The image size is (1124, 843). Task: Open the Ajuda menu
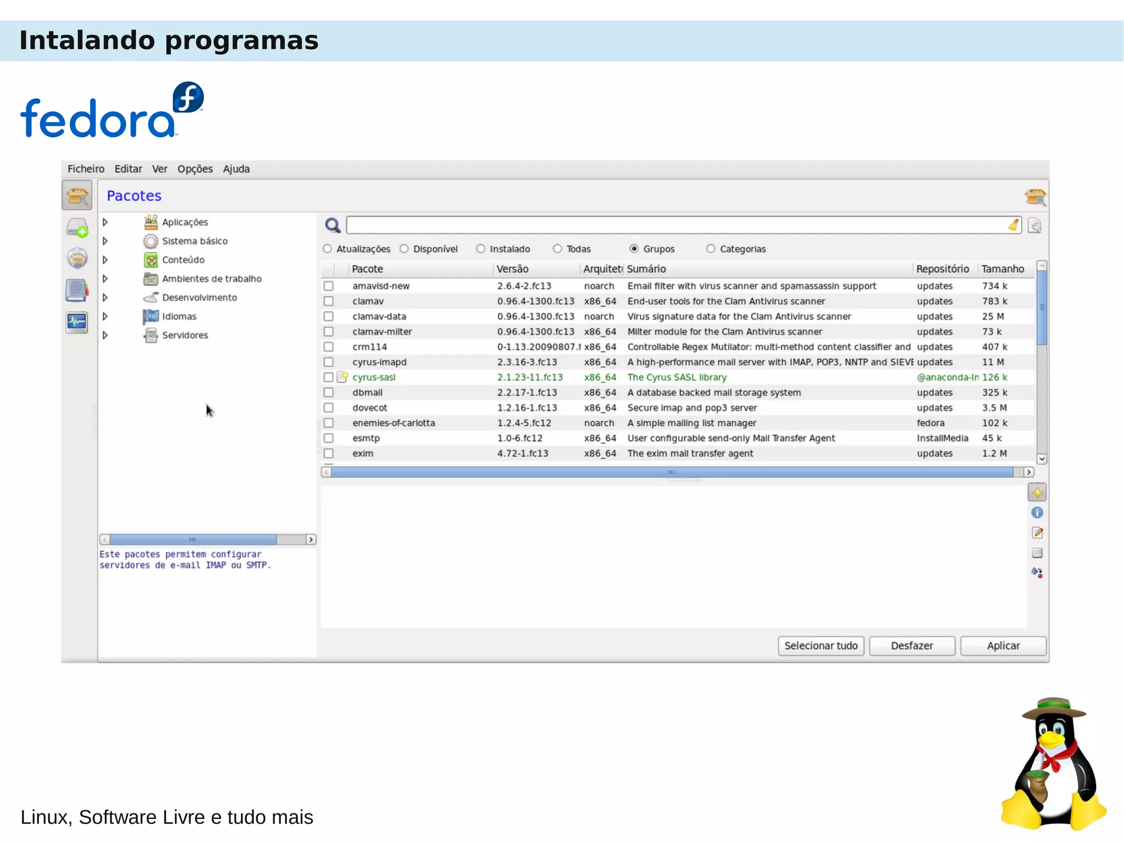coord(236,169)
